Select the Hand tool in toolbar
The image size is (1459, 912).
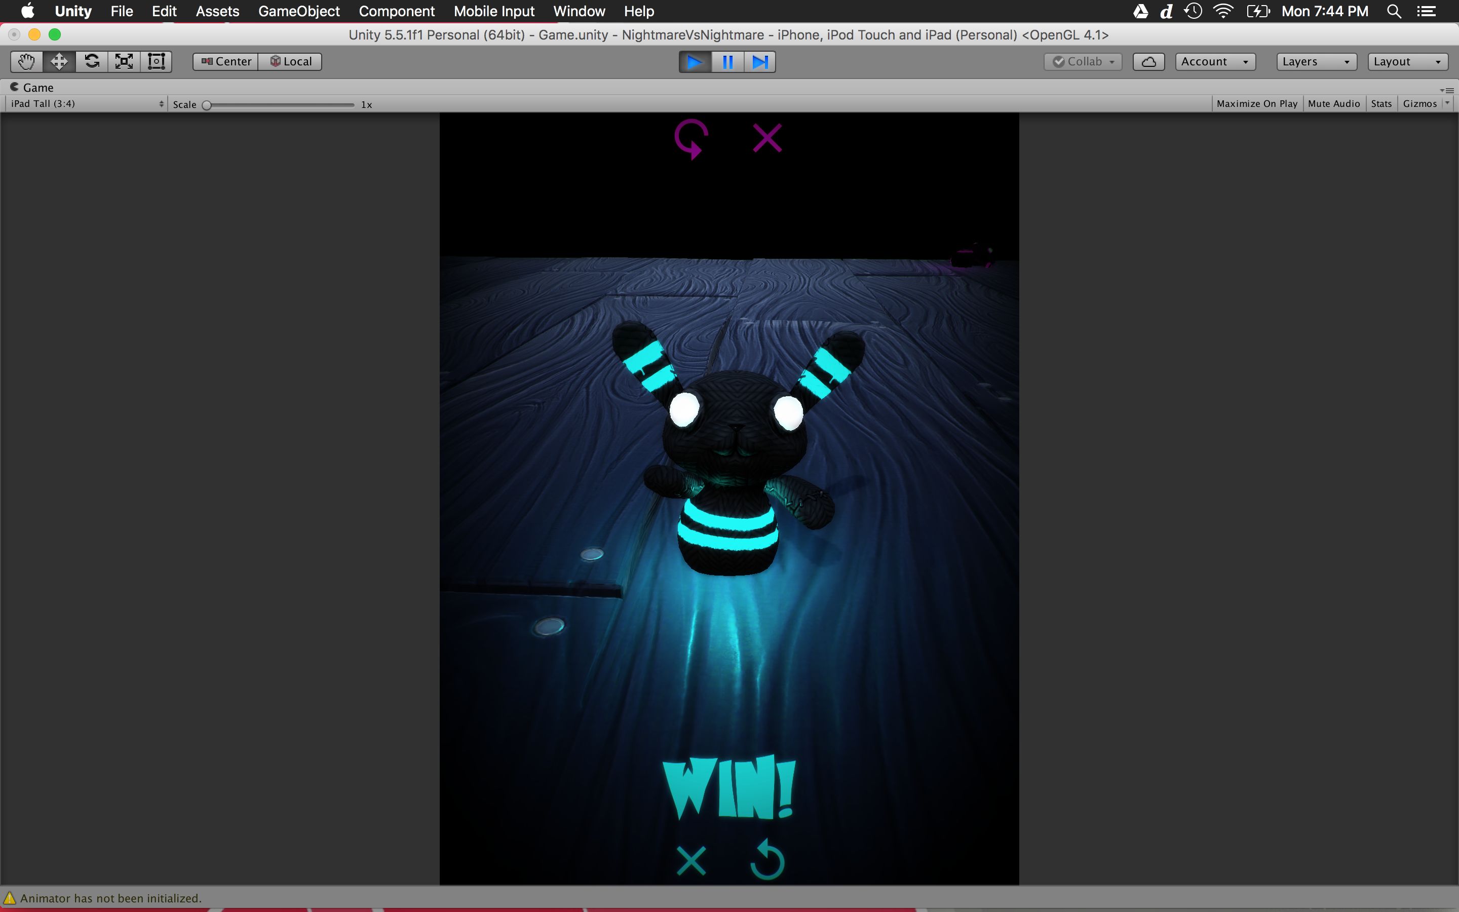pyautogui.click(x=26, y=61)
